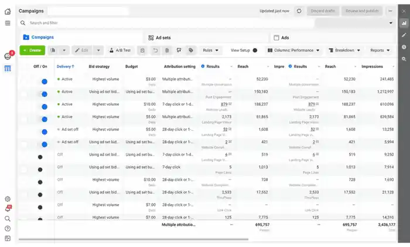Turn on the Off campaign with reach 519
Screen dimensions: 410x247
tap(40, 157)
